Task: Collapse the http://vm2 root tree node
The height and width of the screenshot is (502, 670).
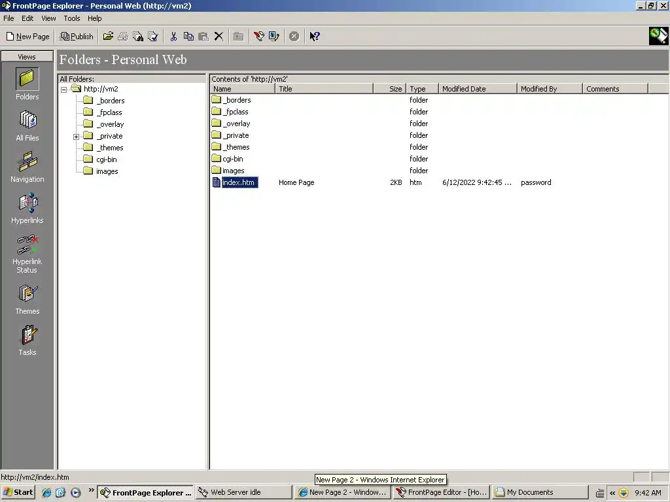Action: tap(63, 90)
